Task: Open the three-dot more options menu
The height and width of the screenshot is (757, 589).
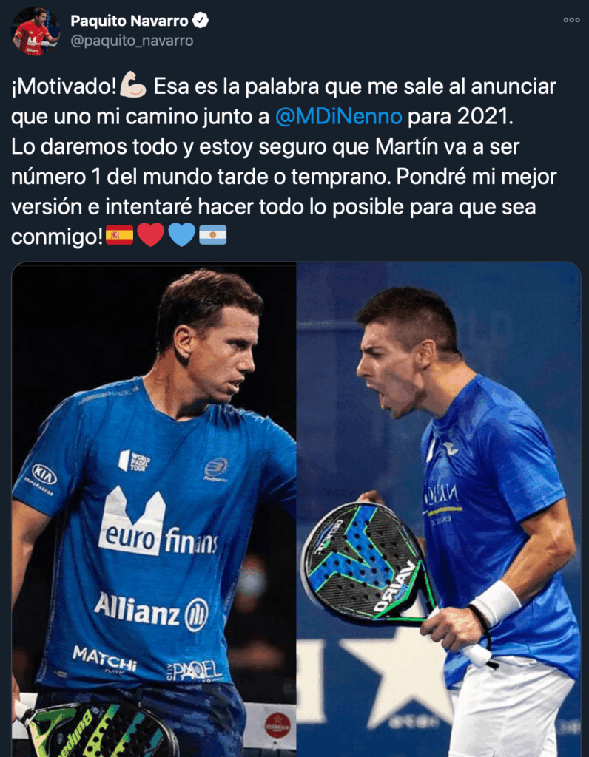Action: (571, 20)
